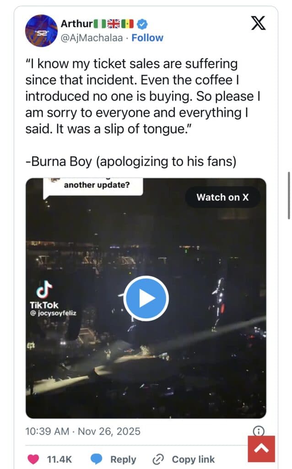The width and height of the screenshot is (292, 469).
Task: Follow the @AjMachalaa account
Action: pyautogui.click(x=147, y=38)
